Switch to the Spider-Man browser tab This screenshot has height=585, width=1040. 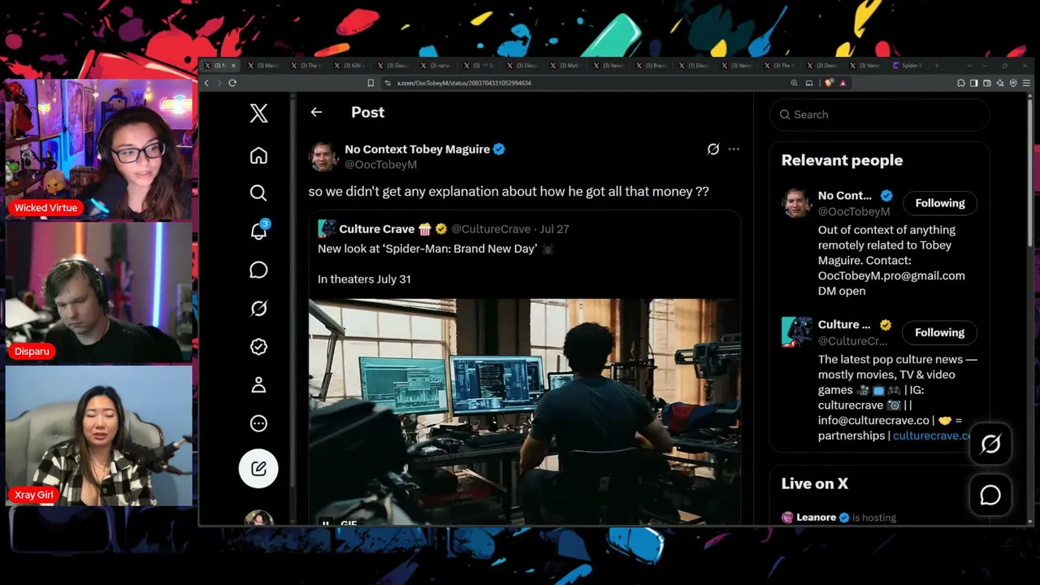[x=908, y=65]
